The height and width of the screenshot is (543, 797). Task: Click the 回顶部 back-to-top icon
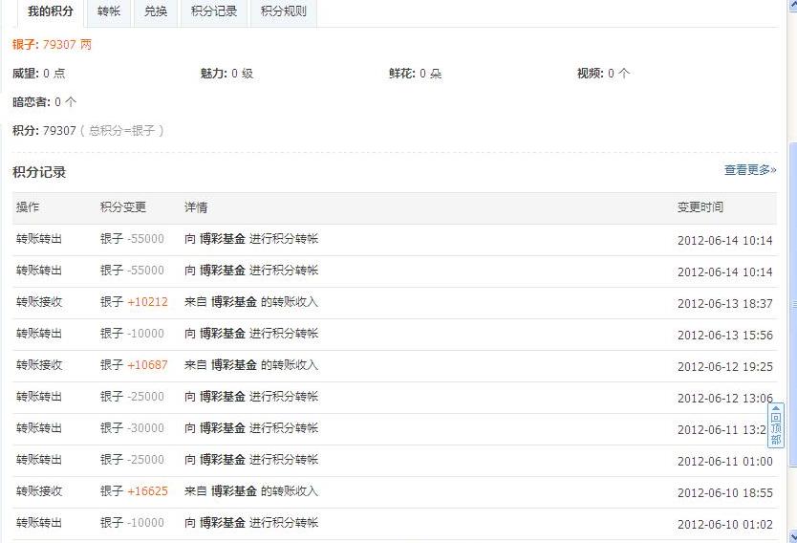[x=776, y=425]
